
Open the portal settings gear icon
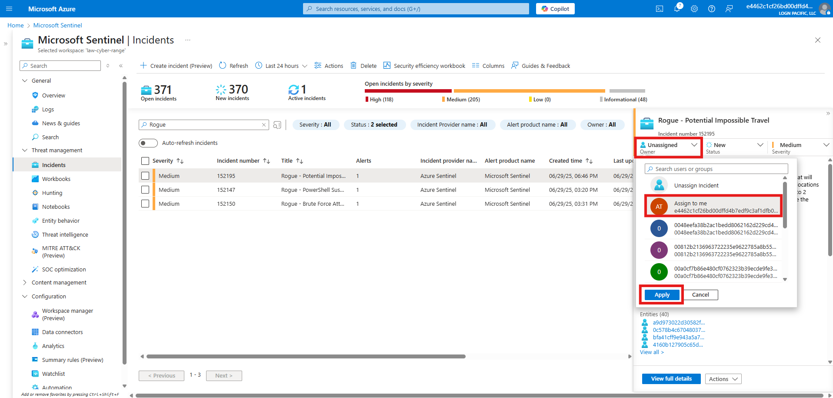click(x=694, y=9)
